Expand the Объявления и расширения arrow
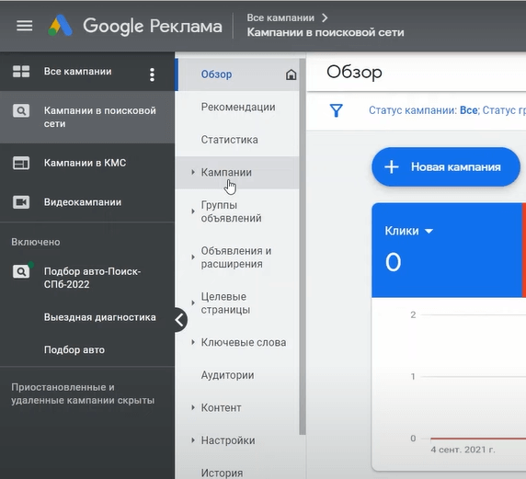This screenshot has width=526, height=479. 193,257
